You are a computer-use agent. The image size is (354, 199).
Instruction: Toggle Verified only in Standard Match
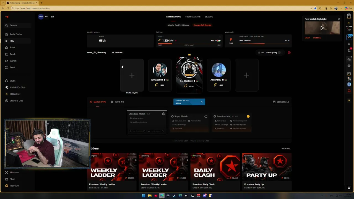click(144, 131)
